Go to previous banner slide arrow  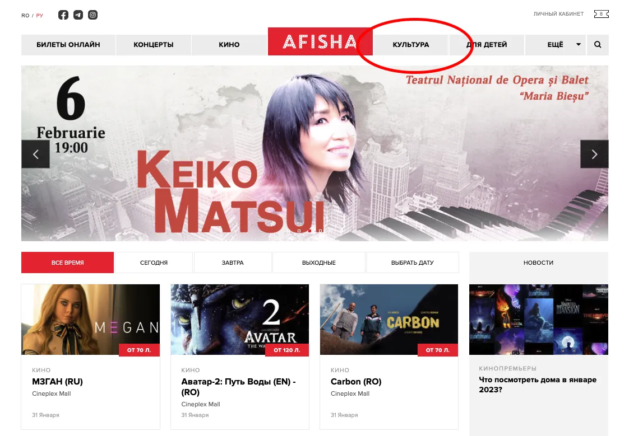pyautogui.click(x=36, y=154)
